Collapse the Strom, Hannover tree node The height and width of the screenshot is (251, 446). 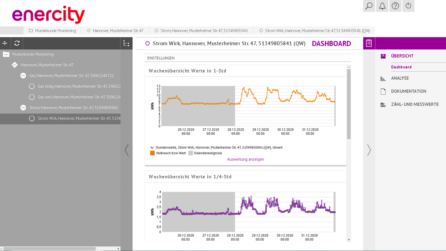click(23, 108)
